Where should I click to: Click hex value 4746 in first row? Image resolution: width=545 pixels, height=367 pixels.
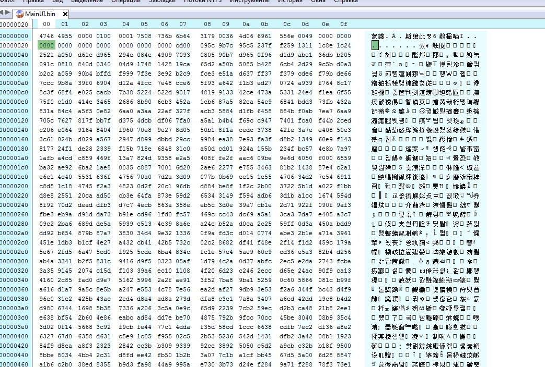click(x=47, y=36)
